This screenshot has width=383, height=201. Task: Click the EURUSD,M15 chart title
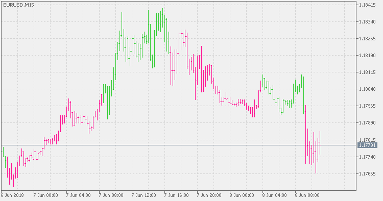[x=18, y=5]
